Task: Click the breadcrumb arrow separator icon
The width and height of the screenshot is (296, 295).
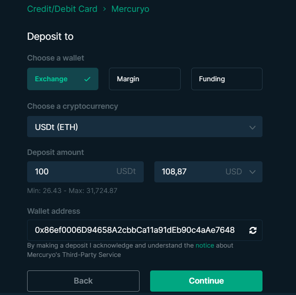Action: [x=104, y=9]
